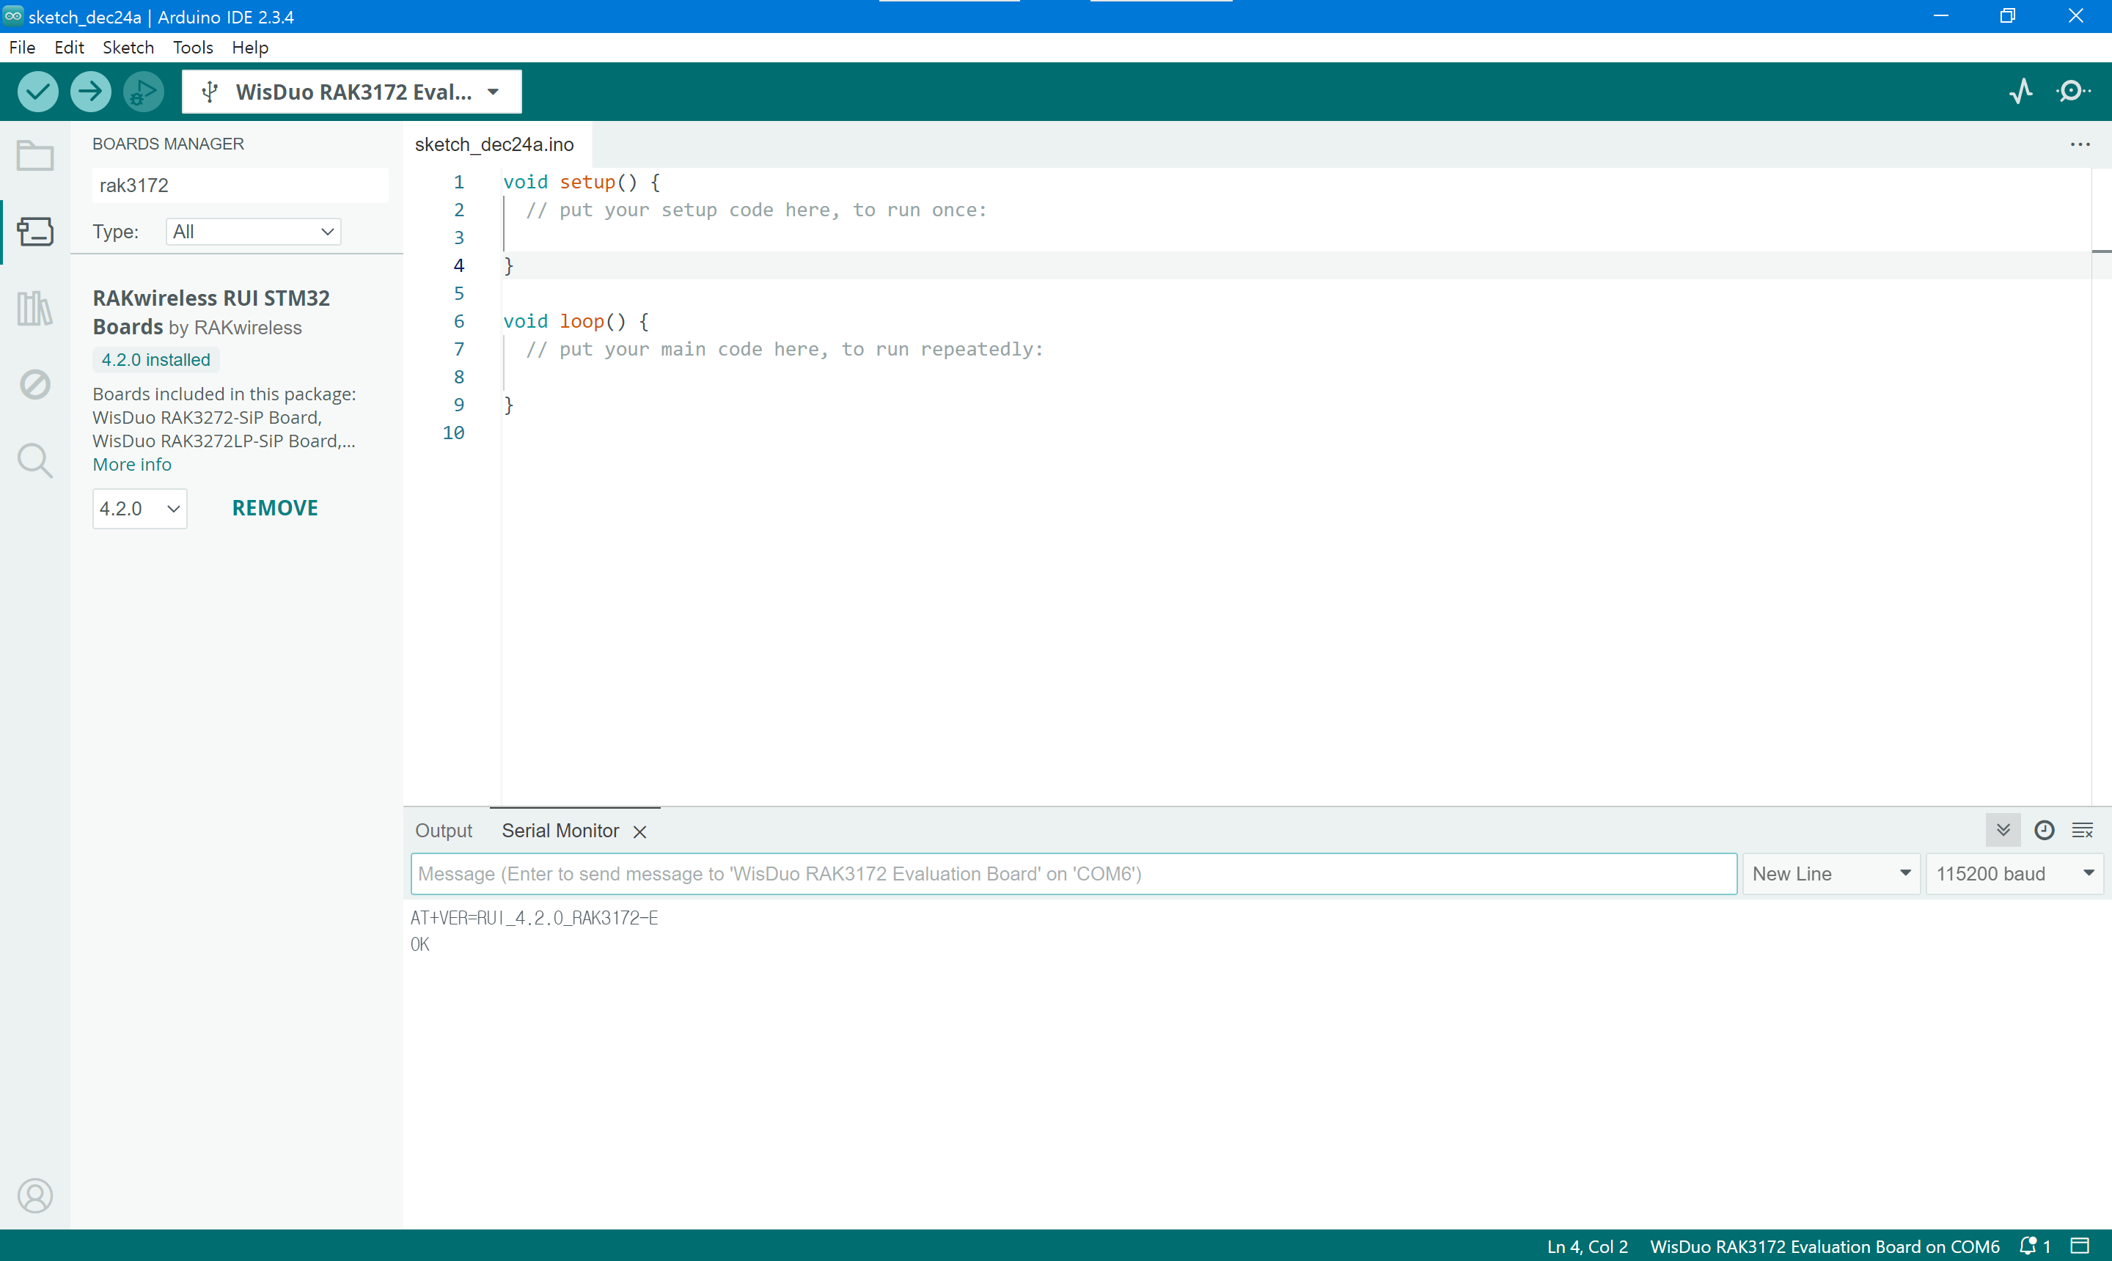2112x1261 pixels.
Task: Open the 115200 baud dropdown
Action: [2014, 873]
